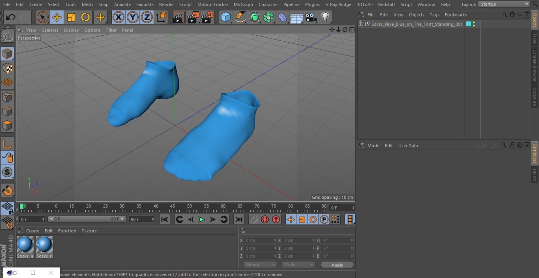Switch to Points mode
The width and height of the screenshot is (539, 278).
click(7, 97)
